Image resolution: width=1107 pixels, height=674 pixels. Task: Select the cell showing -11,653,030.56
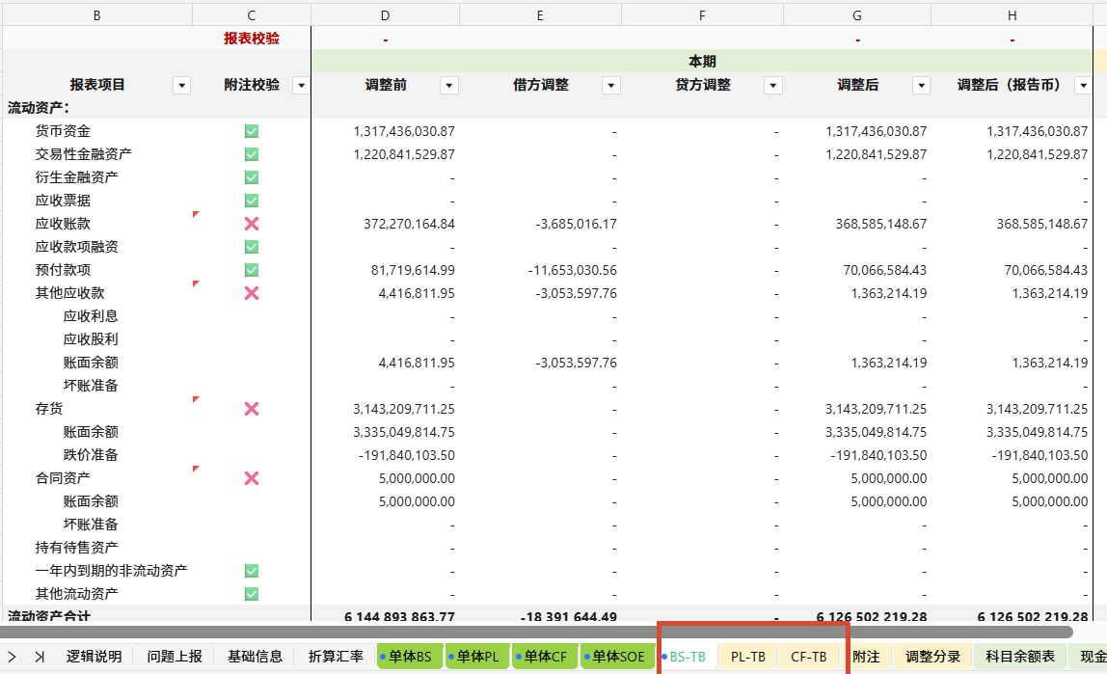tap(540, 270)
